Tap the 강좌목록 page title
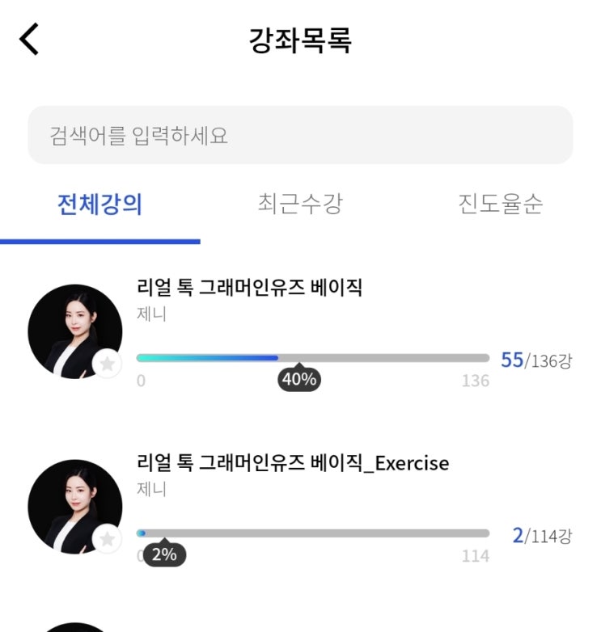Screen dimensions: 601x632 [x=300, y=40]
